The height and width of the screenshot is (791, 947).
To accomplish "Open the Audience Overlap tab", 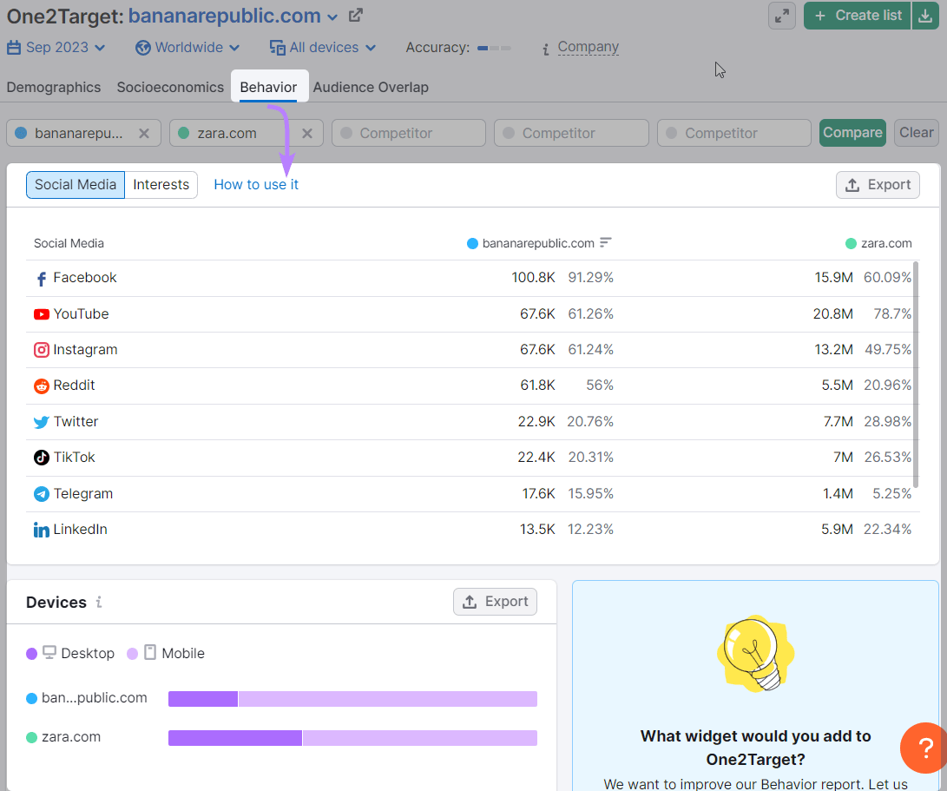I will click(x=371, y=87).
